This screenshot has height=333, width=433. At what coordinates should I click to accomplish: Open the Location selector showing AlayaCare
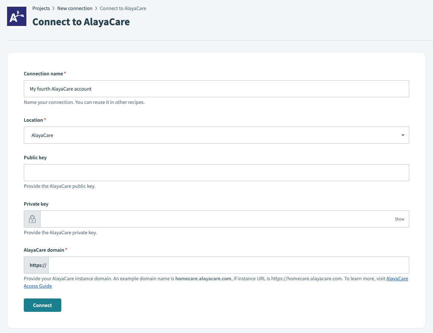click(216, 135)
